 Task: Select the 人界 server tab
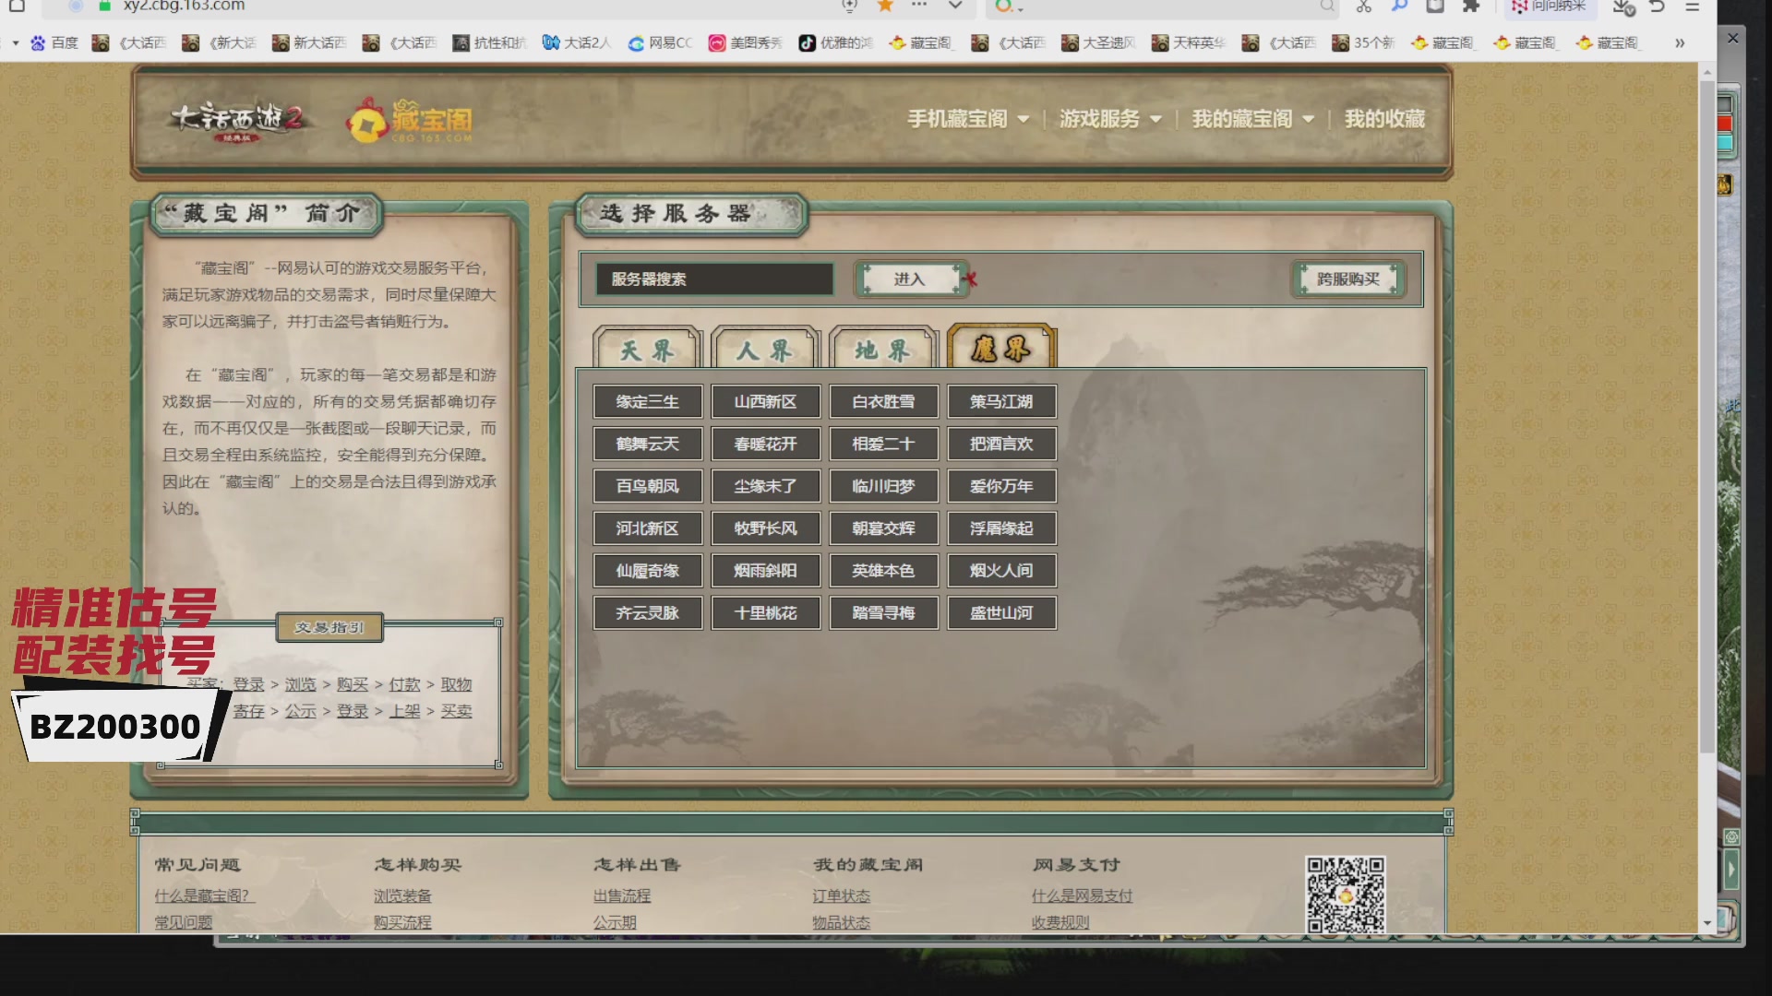pos(764,350)
